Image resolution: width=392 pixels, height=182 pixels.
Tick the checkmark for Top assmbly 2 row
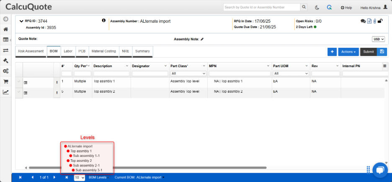pyautogui.click(x=19, y=91)
